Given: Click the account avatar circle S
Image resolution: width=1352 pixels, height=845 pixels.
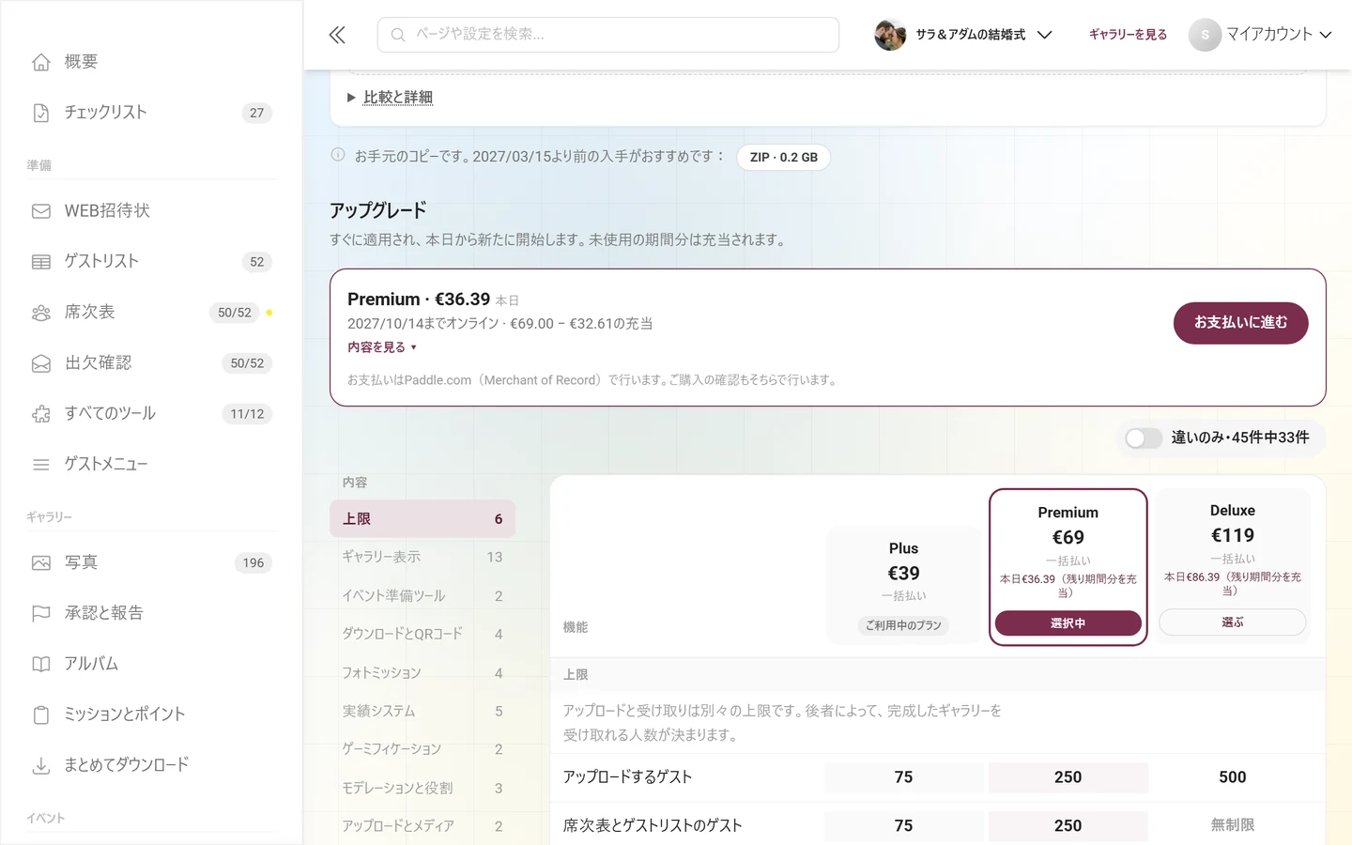Looking at the screenshot, I should point(1205,35).
